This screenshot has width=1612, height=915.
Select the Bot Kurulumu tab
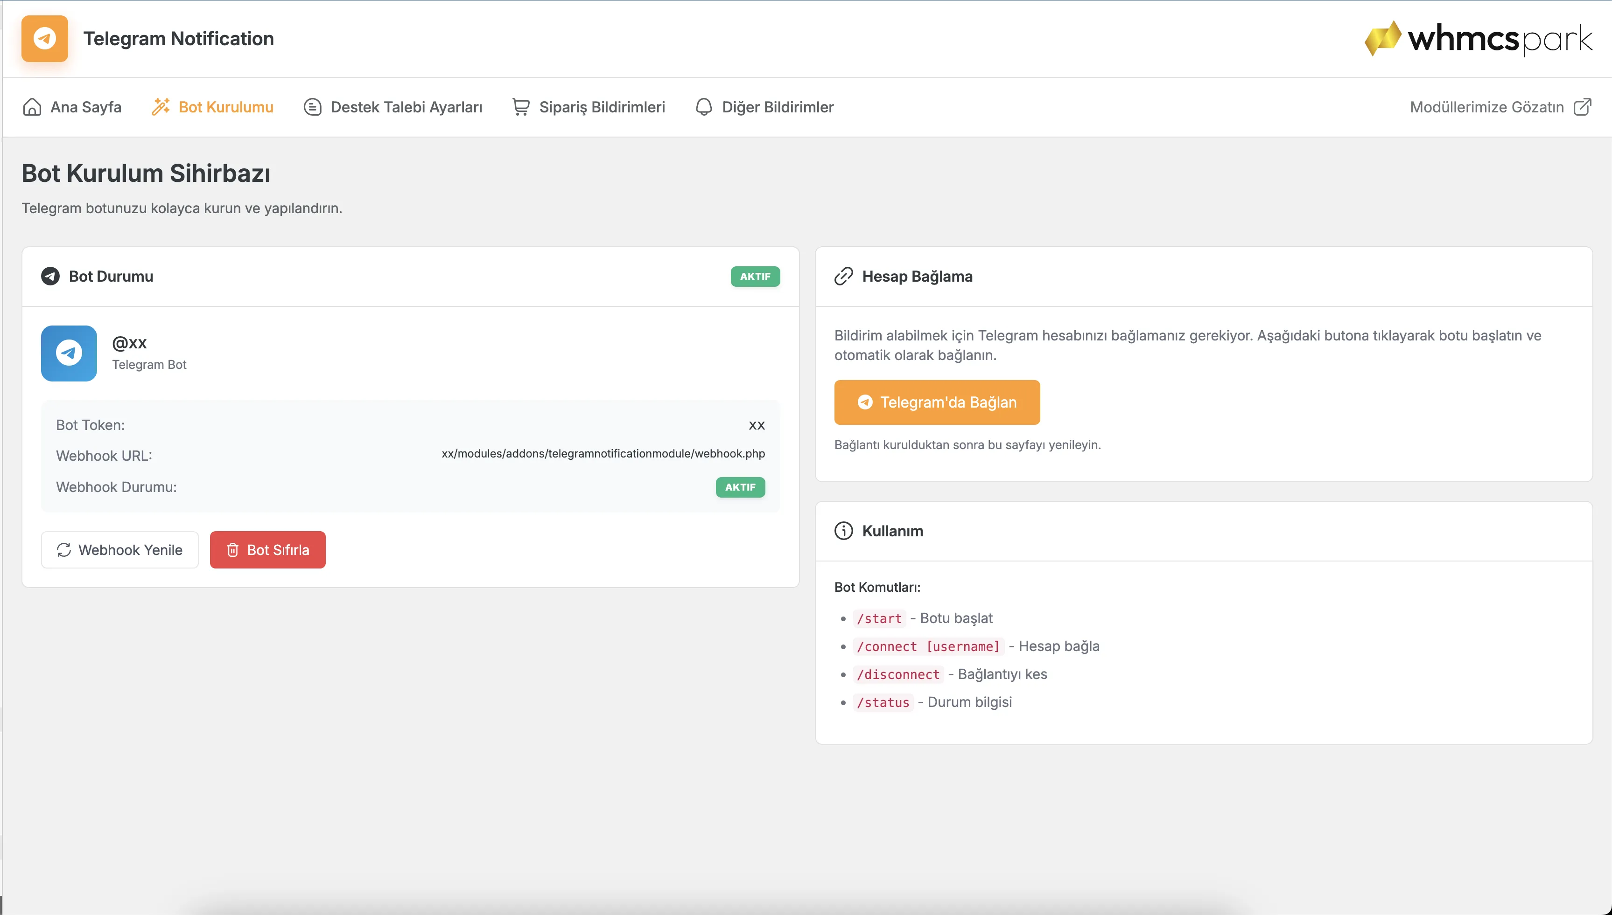(212, 107)
